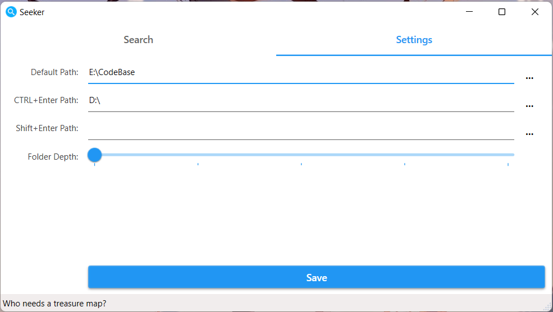
Task: Click the Folder Depth slider thumb
Action: [x=94, y=155]
